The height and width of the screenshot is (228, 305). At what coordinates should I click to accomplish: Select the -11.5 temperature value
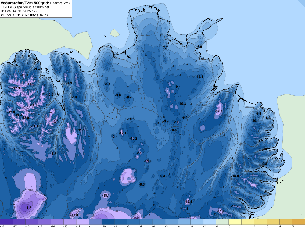[x=141, y=153]
